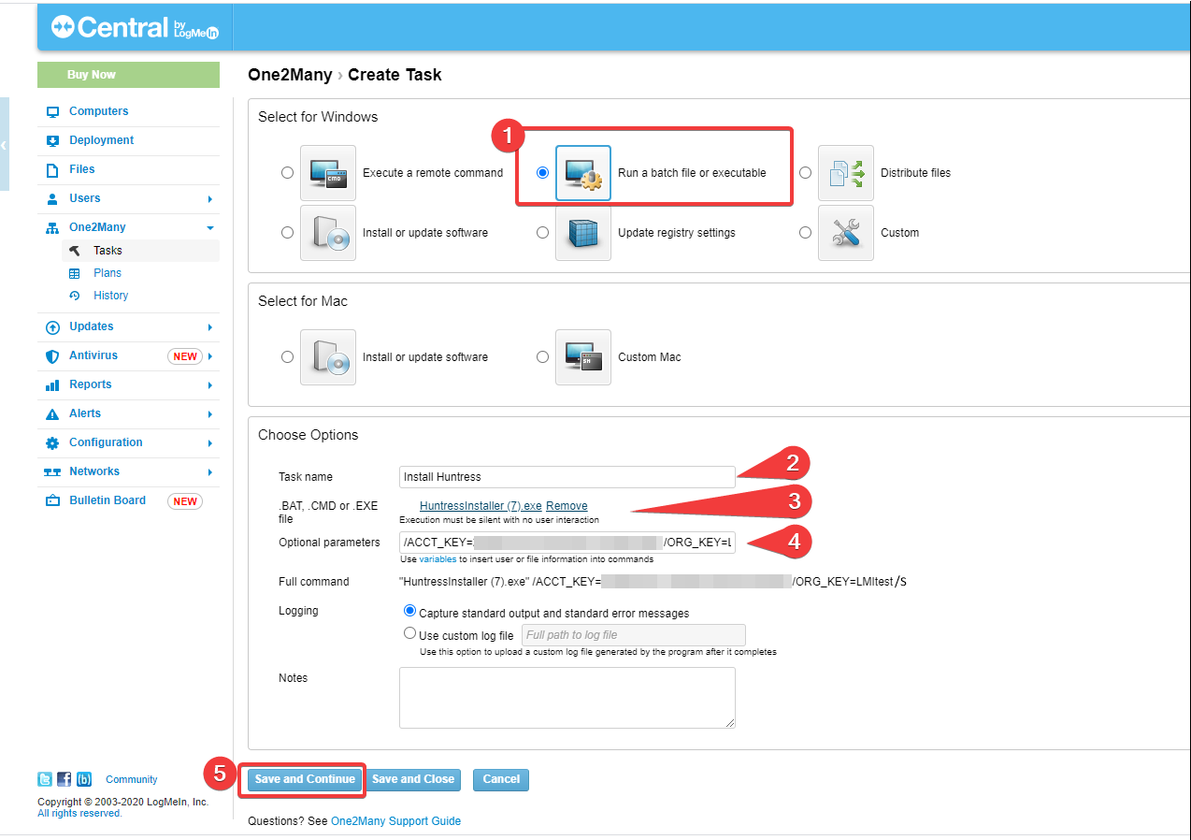
Task: Select Run a batch file or executable radio
Action: coord(542,173)
